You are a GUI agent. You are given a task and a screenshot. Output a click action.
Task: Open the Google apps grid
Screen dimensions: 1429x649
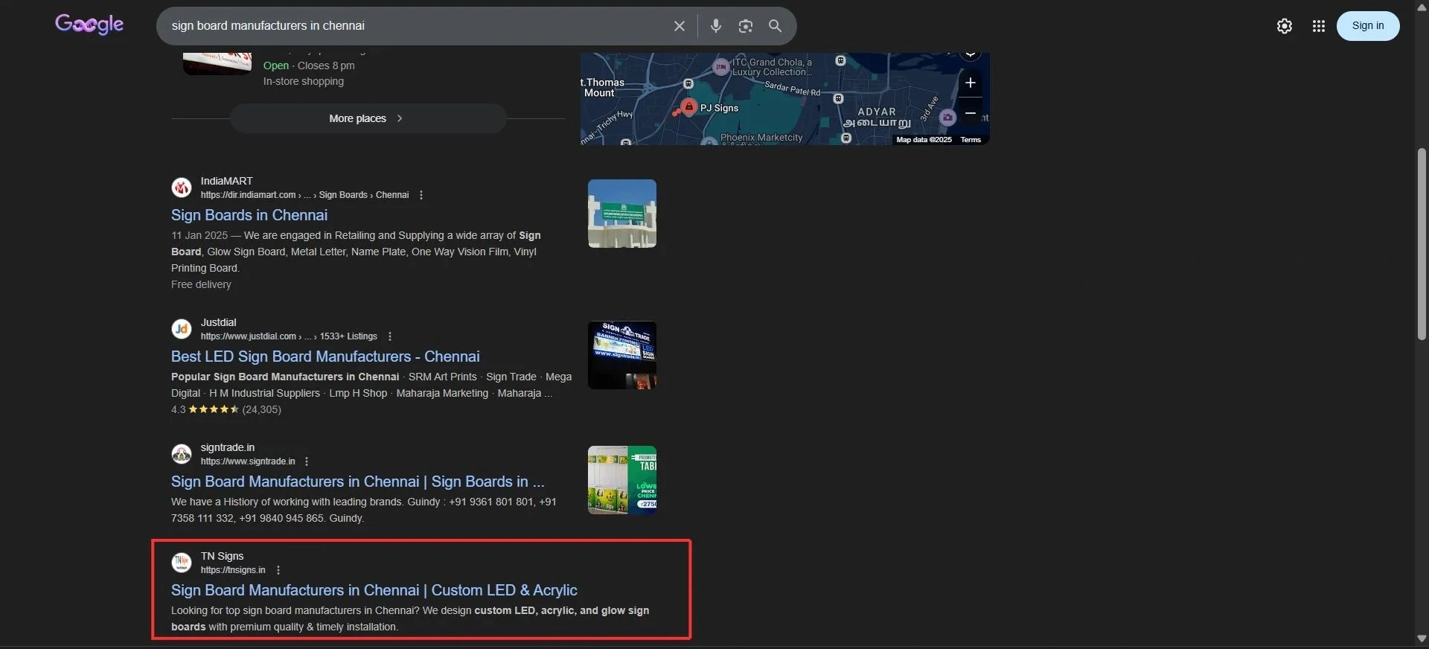click(x=1318, y=26)
